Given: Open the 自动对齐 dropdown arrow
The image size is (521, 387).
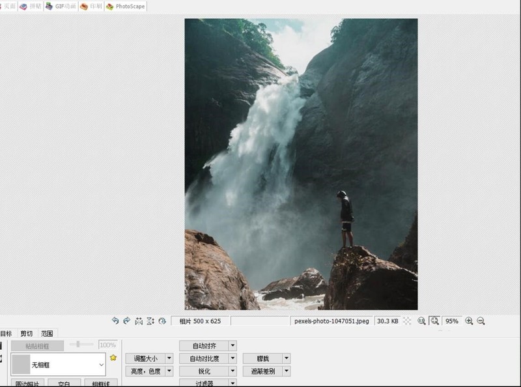Looking at the screenshot, I should pyautogui.click(x=232, y=345).
